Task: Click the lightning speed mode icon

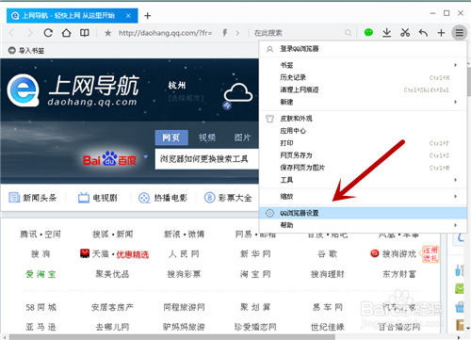Action: tap(225, 33)
